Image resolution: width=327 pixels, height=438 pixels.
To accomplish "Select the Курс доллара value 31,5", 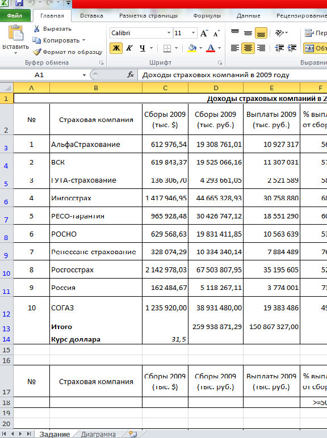I will [x=165, y=339].
